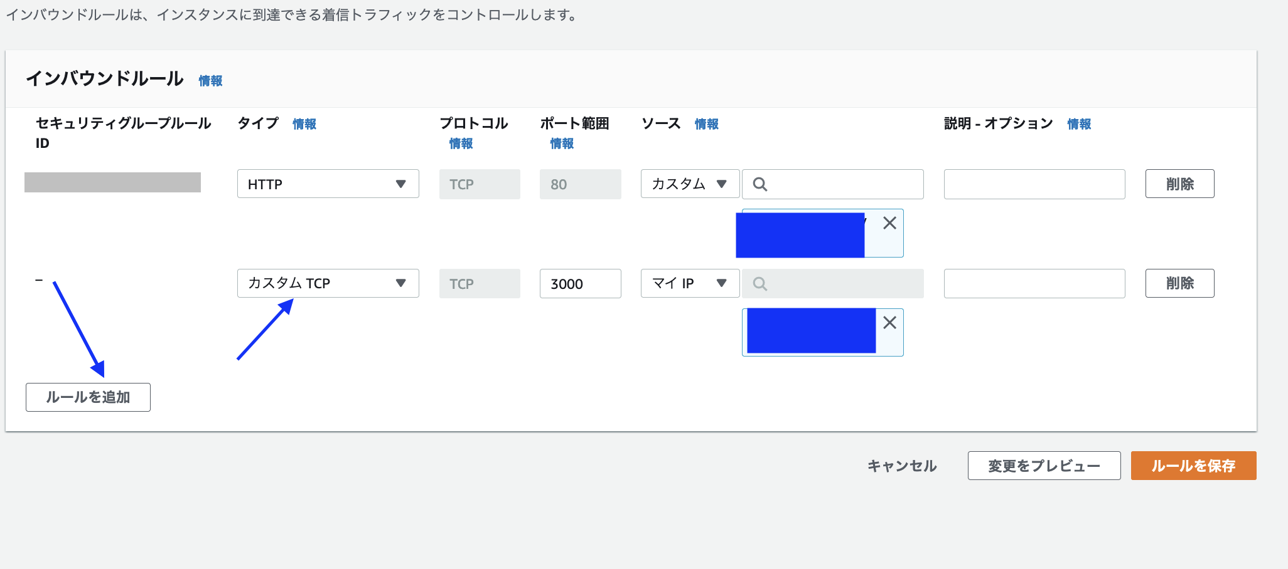1288x569 pixels.
Task: Open 情報 link under ポート範囲
Action: tap(562, 144)
